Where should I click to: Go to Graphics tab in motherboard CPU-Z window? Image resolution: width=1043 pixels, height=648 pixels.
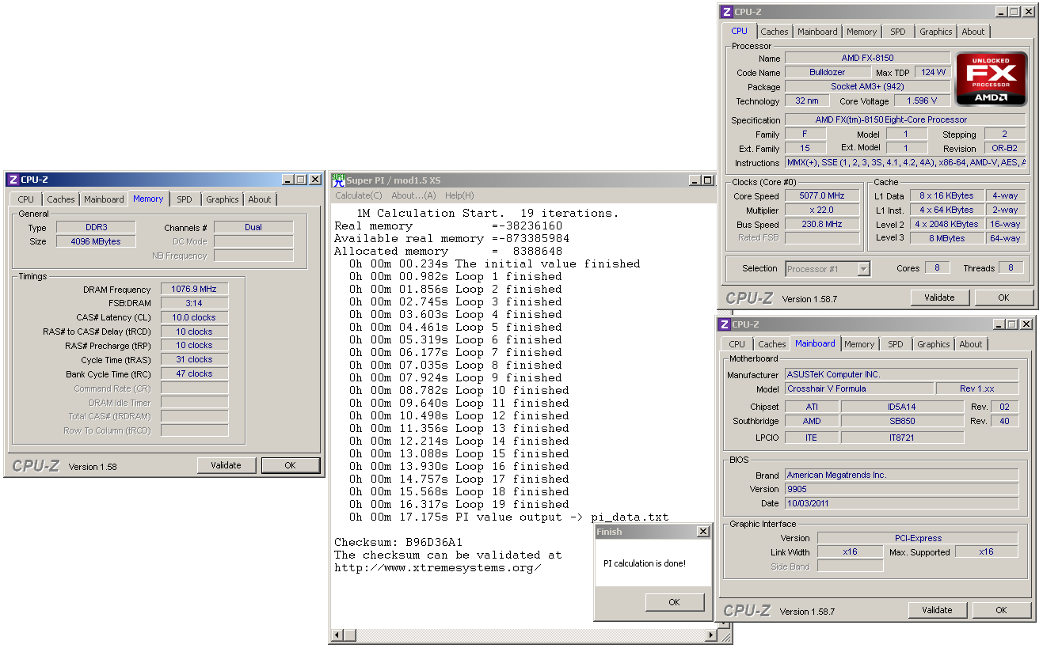coord(933,344)
